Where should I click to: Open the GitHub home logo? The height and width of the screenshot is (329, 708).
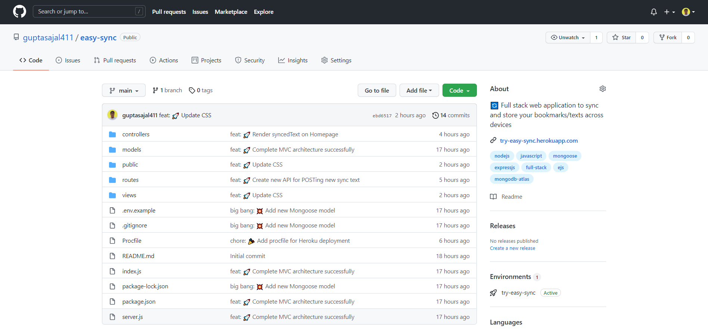pyautogui.click(x=19, y=12)
